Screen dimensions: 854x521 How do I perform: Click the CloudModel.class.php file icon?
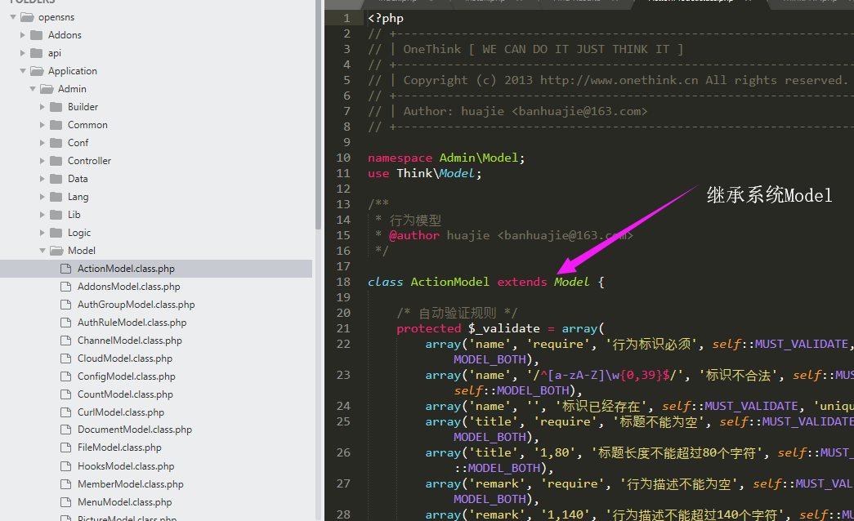coord(66,358)
